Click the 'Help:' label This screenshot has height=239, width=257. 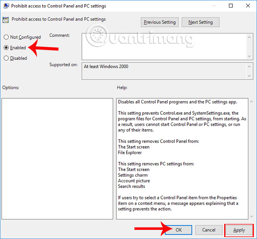pyautogui.click(x=122, y=88)
